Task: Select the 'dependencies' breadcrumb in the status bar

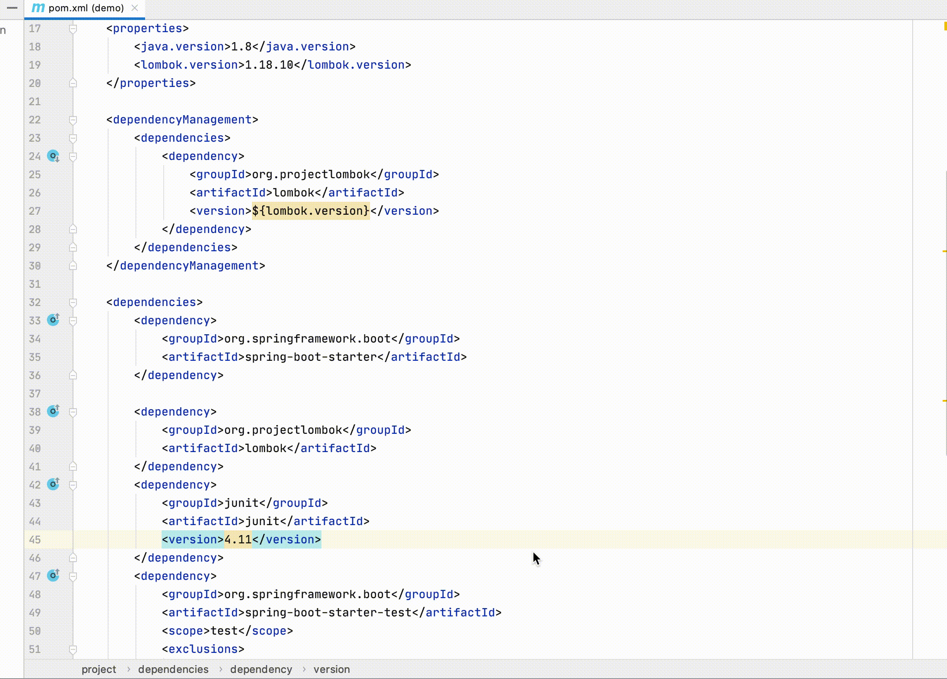Action: [172, 669]
